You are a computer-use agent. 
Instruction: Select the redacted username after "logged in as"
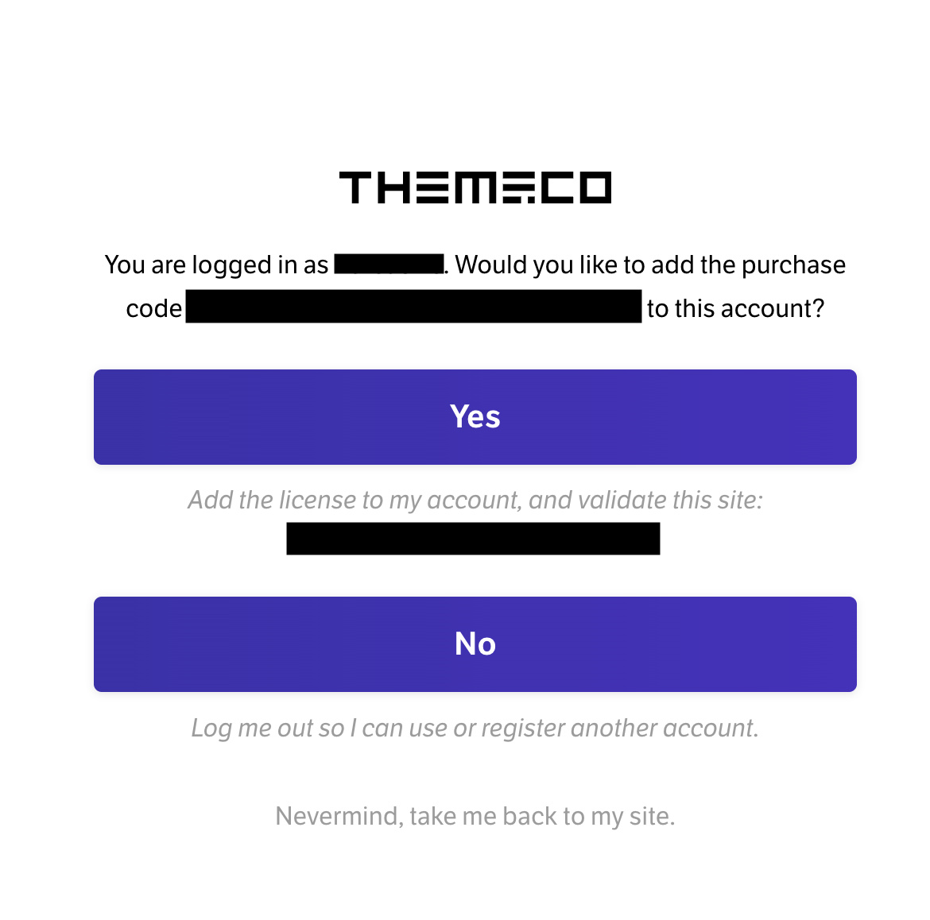click(389, 265)
